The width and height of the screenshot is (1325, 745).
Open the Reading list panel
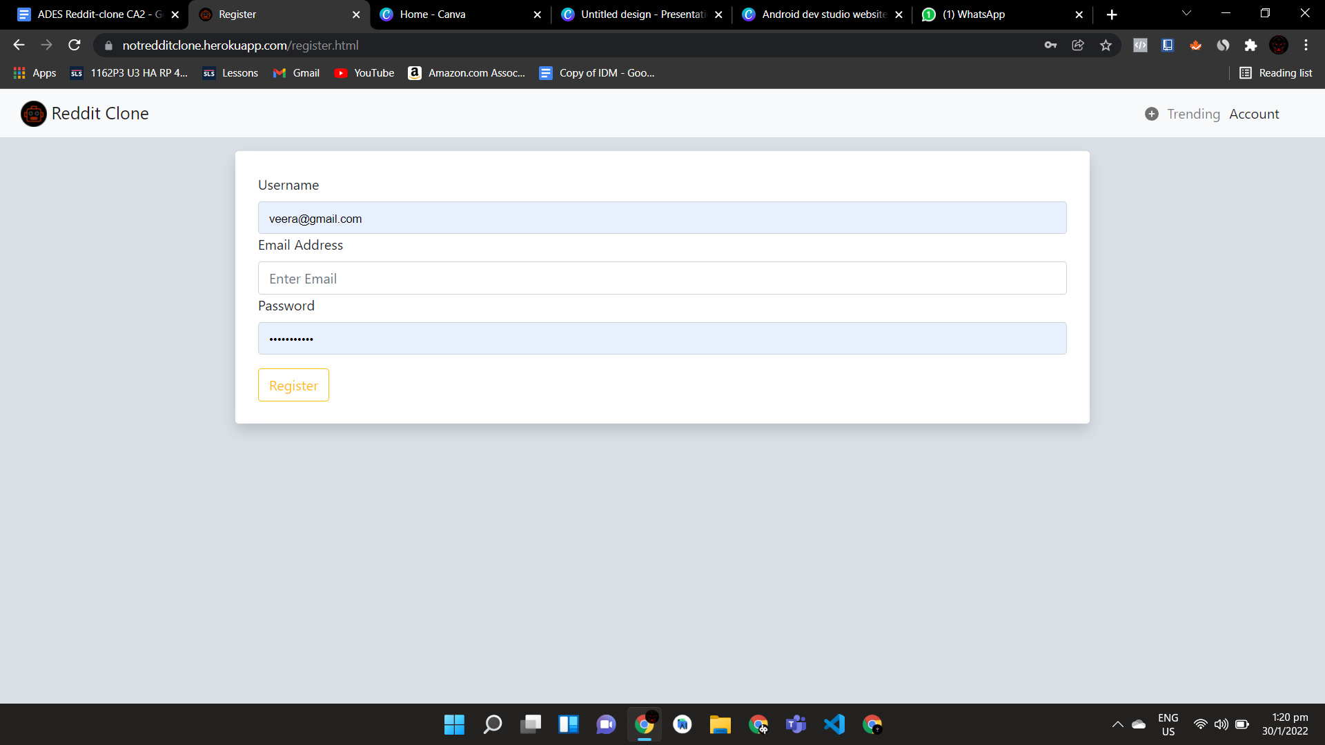coord(1276,73)
